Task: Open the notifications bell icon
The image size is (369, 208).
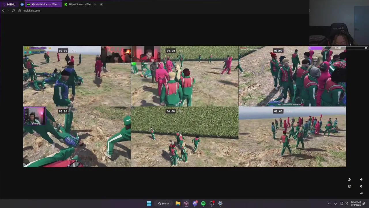Action: click(x=364, y=203)
